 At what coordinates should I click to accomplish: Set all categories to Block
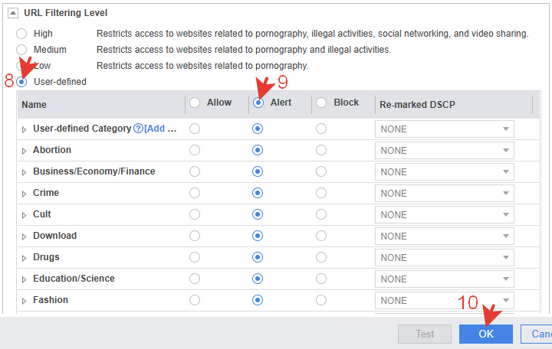pos(321,103)
